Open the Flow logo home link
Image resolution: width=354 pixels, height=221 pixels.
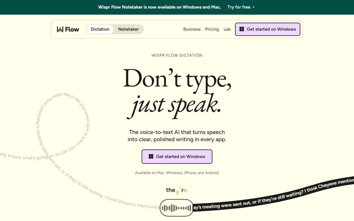coord(68,29)
